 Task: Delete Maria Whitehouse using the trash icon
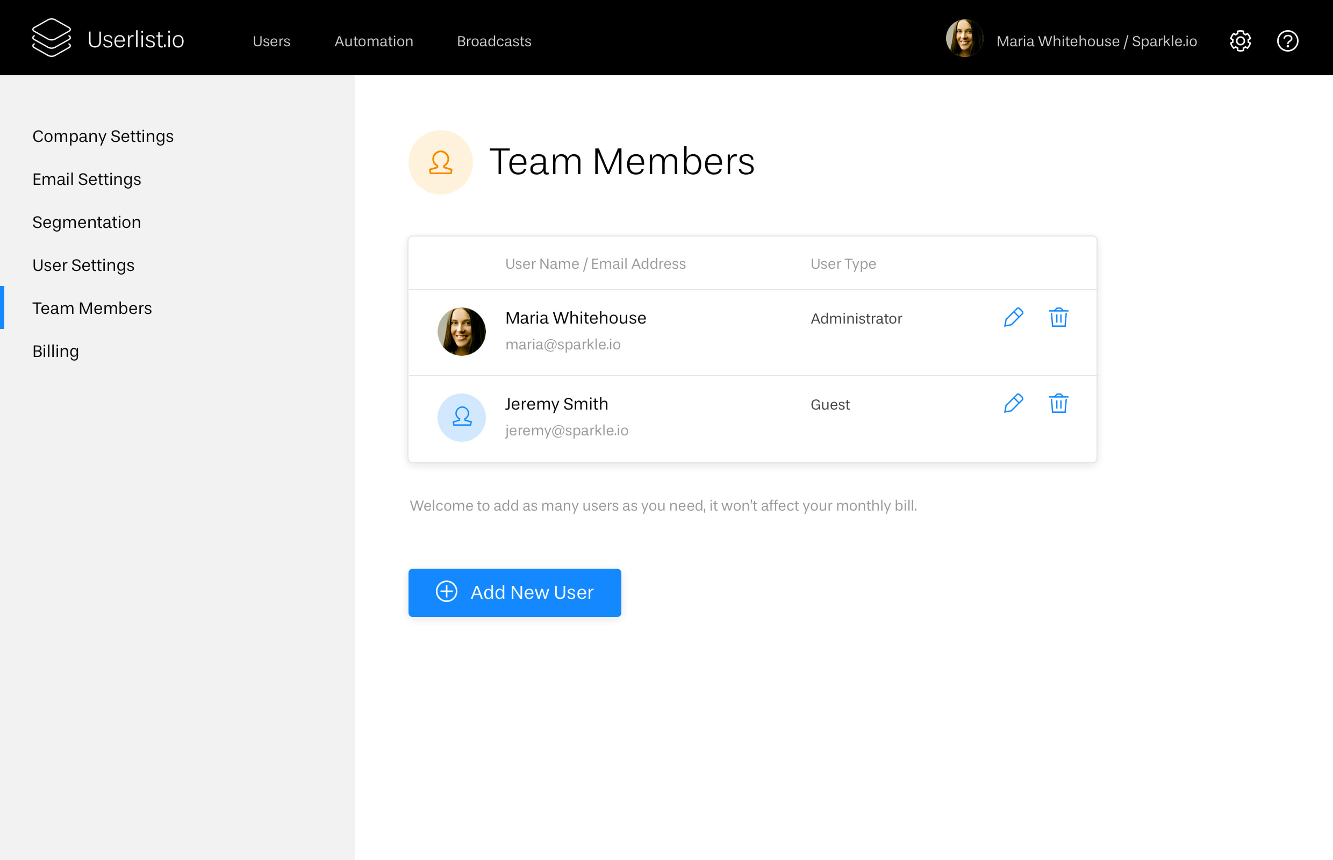click(x=1059, y=317)
